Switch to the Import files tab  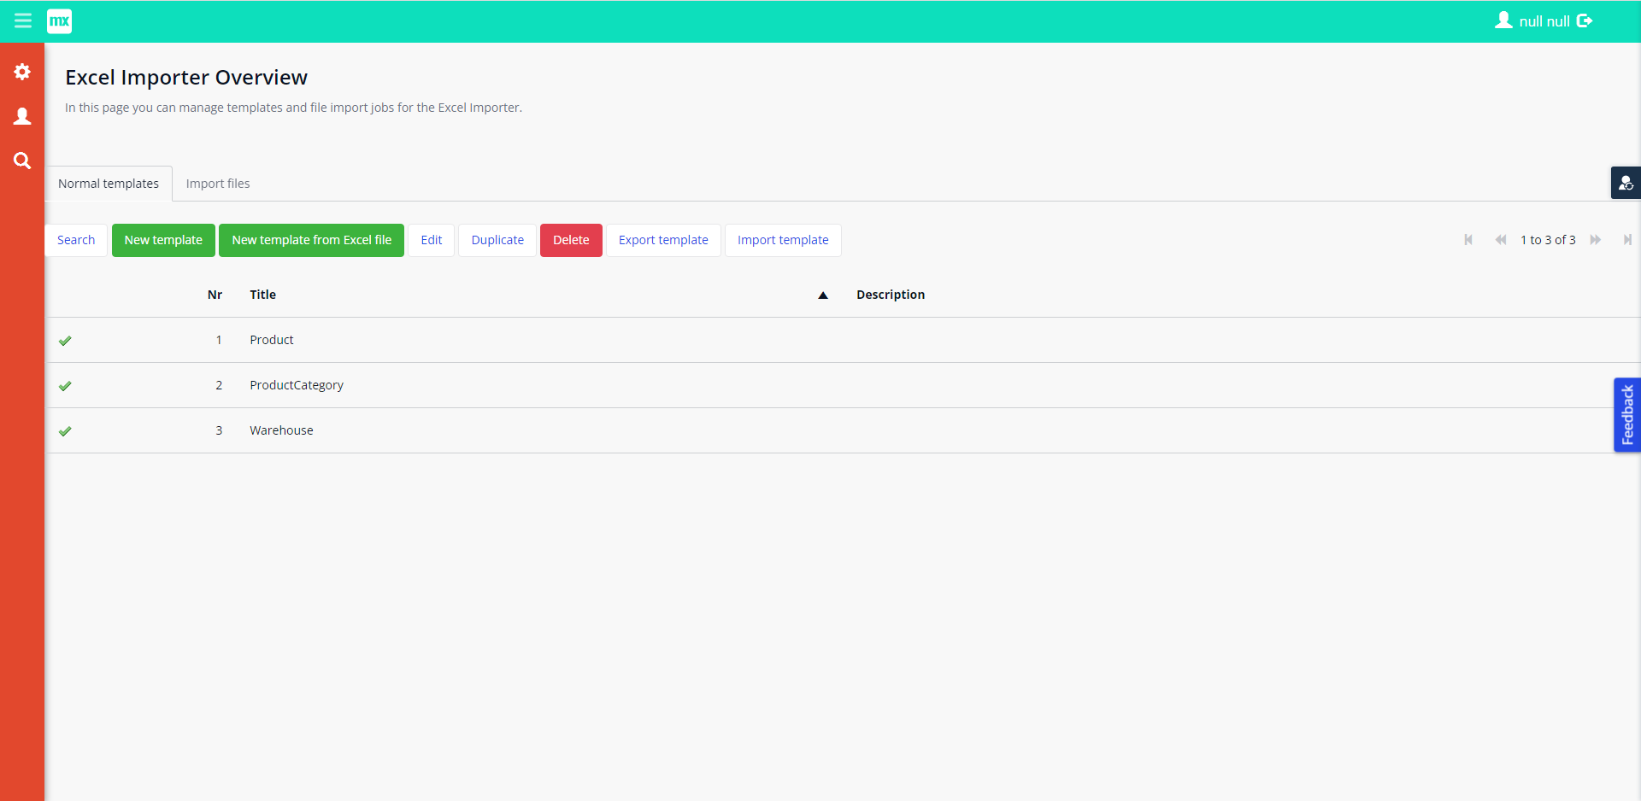[218, 183]
